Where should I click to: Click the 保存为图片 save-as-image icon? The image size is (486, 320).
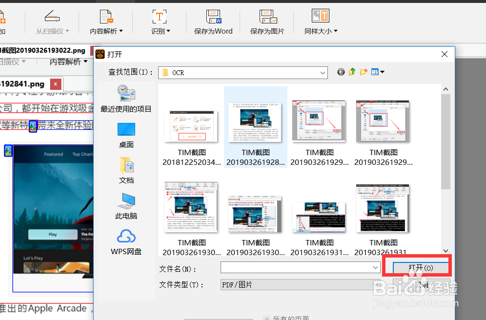pos(267,16)
